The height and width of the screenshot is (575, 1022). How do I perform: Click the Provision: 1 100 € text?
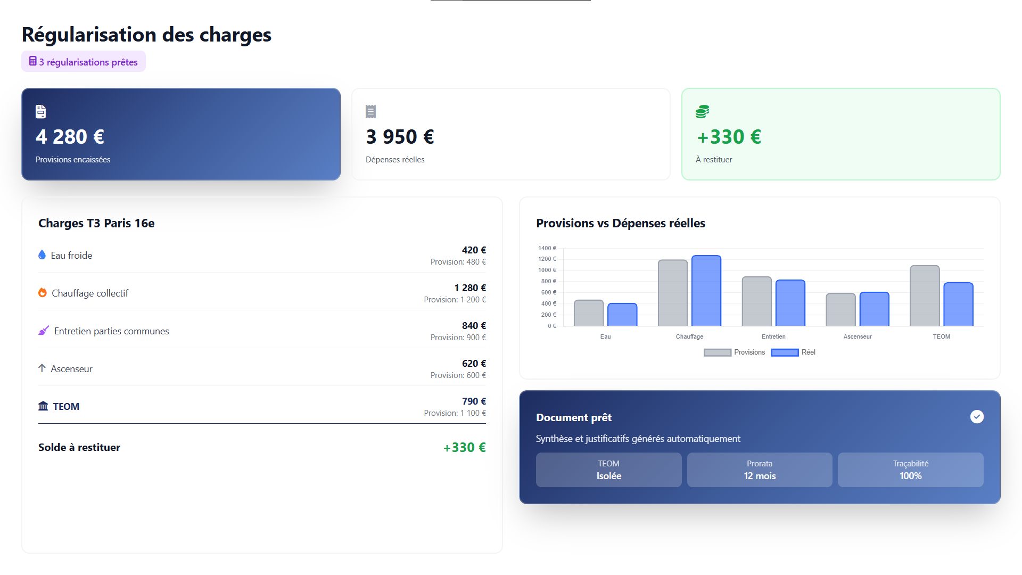click(455, 413)
